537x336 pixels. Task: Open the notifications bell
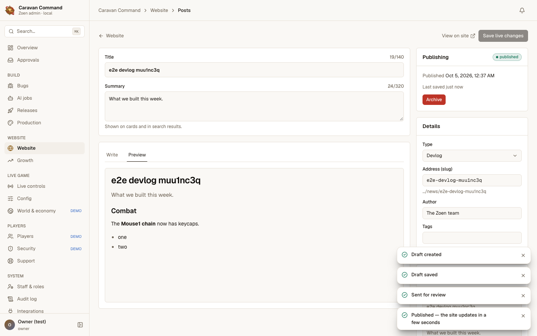tap(522, 10)
